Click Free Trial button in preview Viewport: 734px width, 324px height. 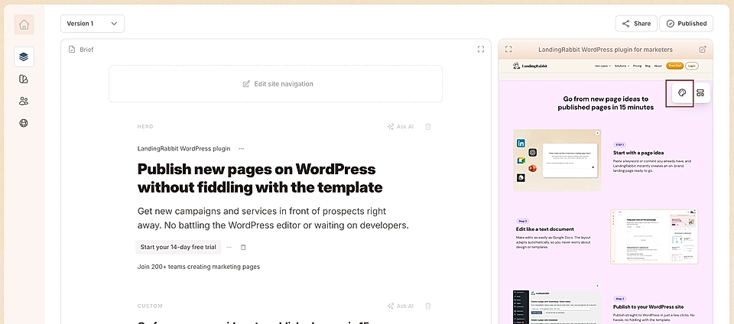point(674,66)
